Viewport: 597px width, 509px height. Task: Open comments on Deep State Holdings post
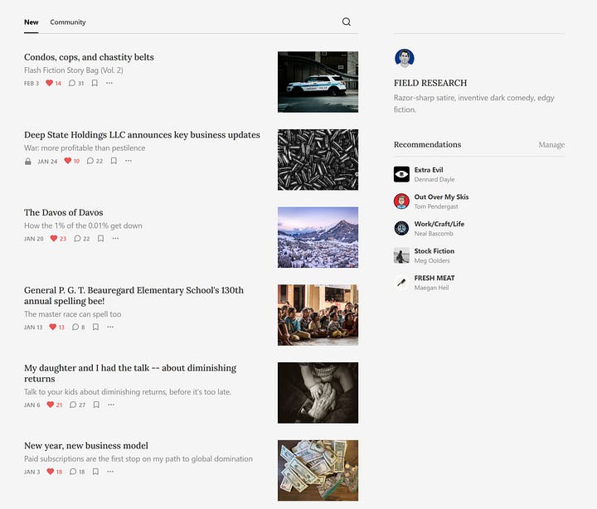pyautogui.click(x=95, y=161)
